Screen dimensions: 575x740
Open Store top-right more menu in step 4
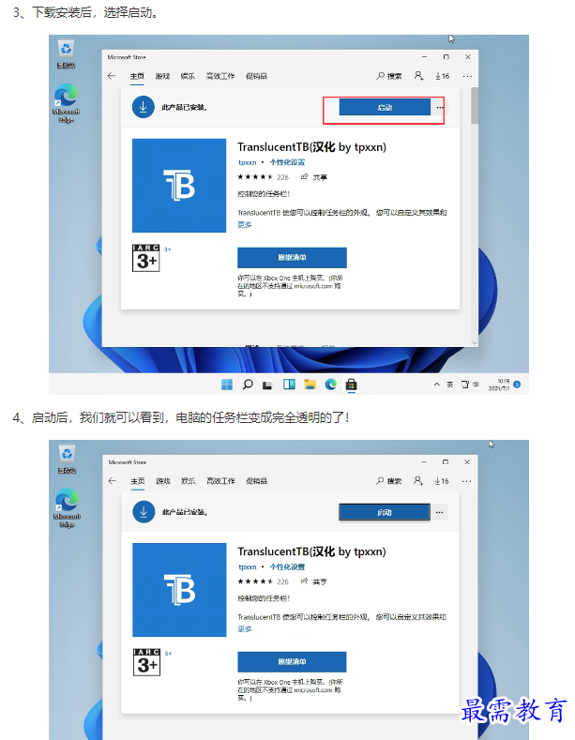tap(466, 481)
